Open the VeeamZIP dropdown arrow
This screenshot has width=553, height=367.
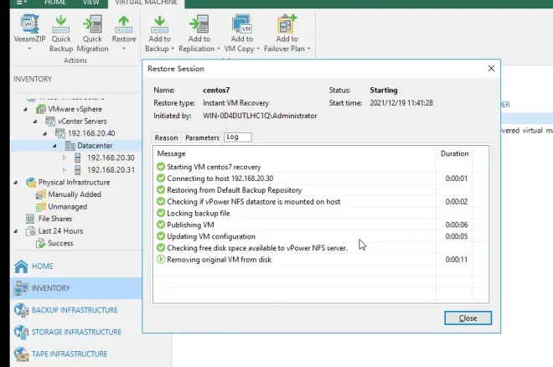tap(29, 49)
